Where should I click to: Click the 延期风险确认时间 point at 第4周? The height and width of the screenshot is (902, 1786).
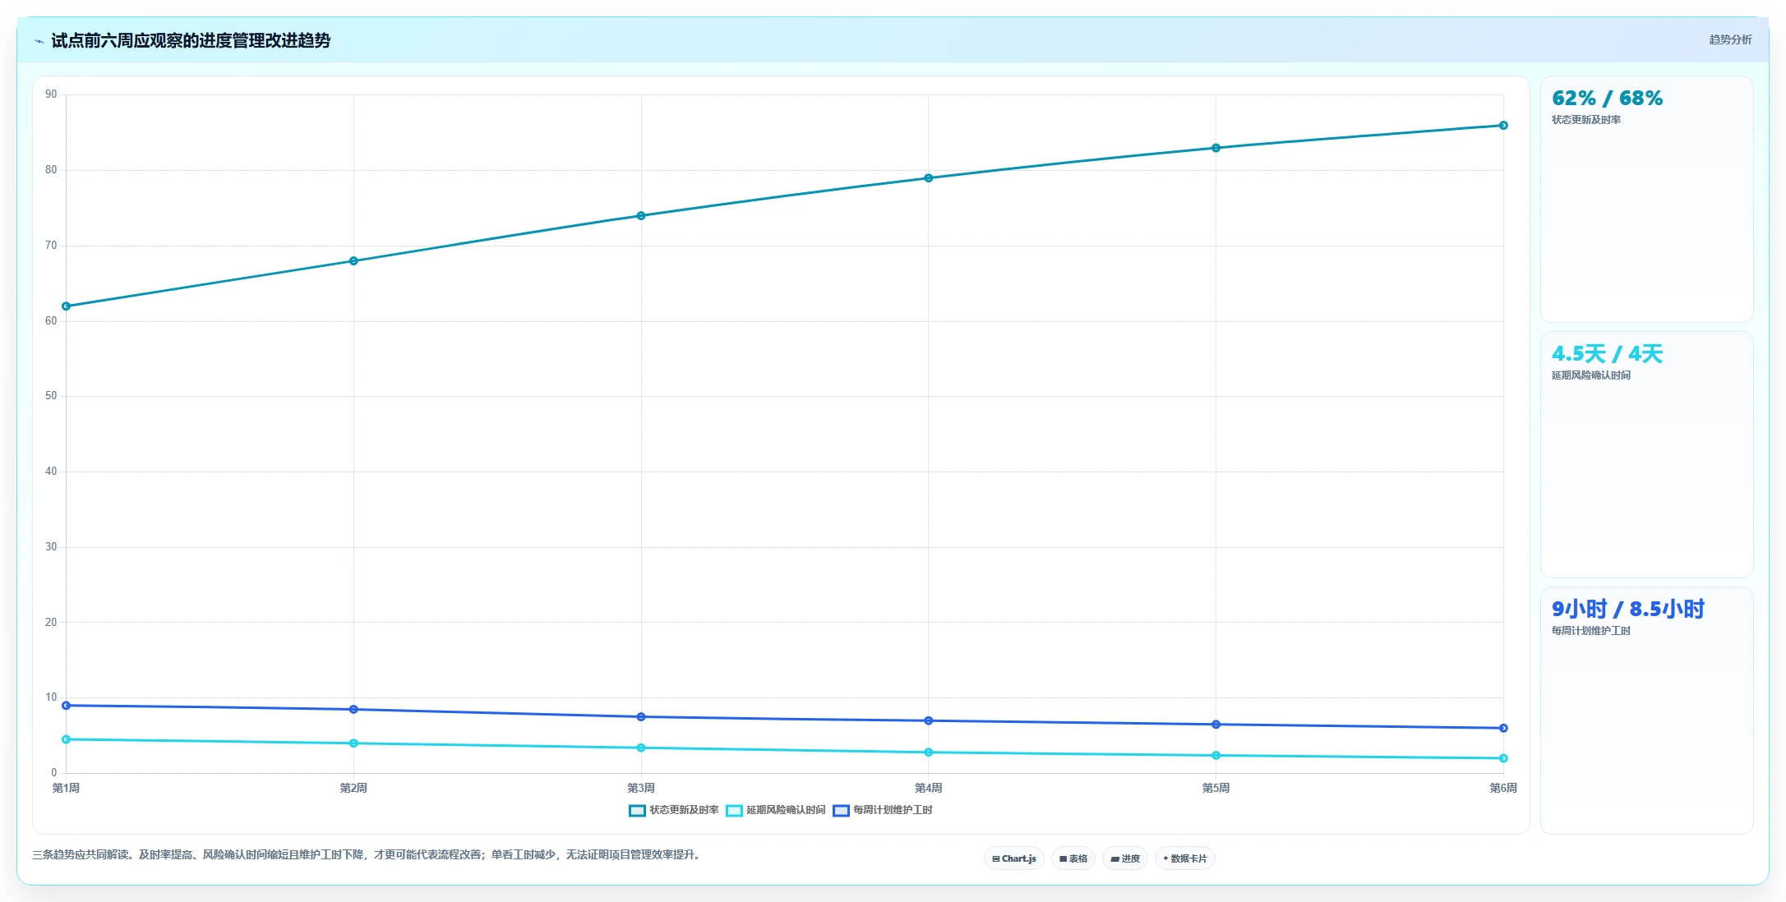tap(929, 752)
